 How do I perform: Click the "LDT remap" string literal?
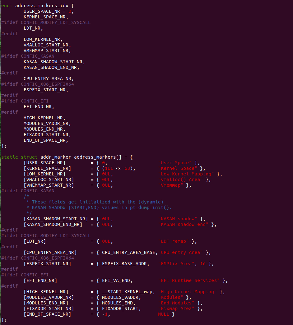point(174,241)
